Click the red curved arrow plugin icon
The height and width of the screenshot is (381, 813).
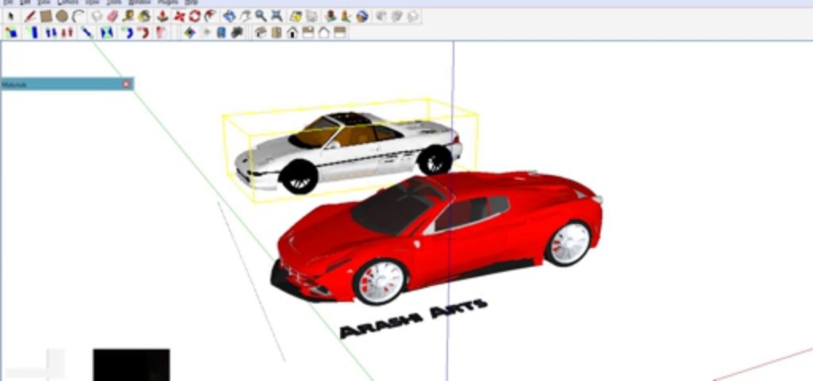[143, 33]
